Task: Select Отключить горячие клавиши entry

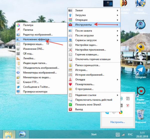Action: 94,59
